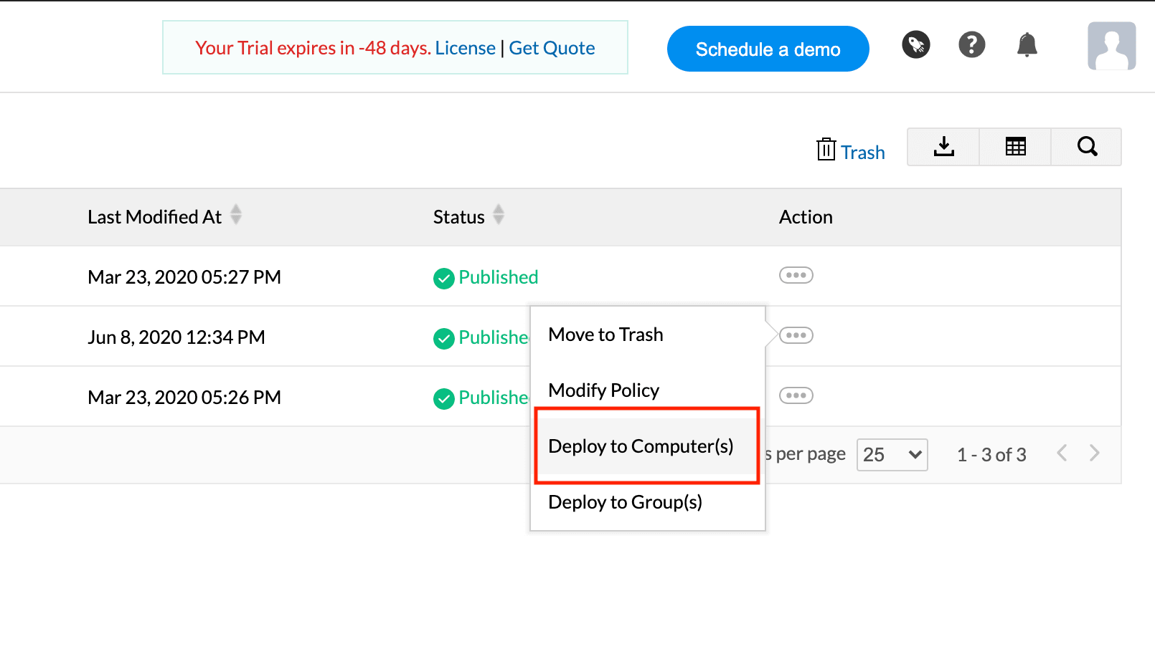Open actions menu for the first row
1155x649 pixels.
click(x=796, y=275)
